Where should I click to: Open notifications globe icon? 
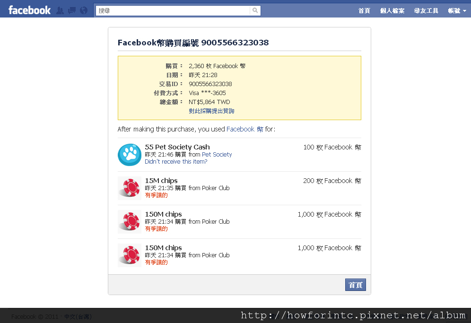click(x=84, y=10)
